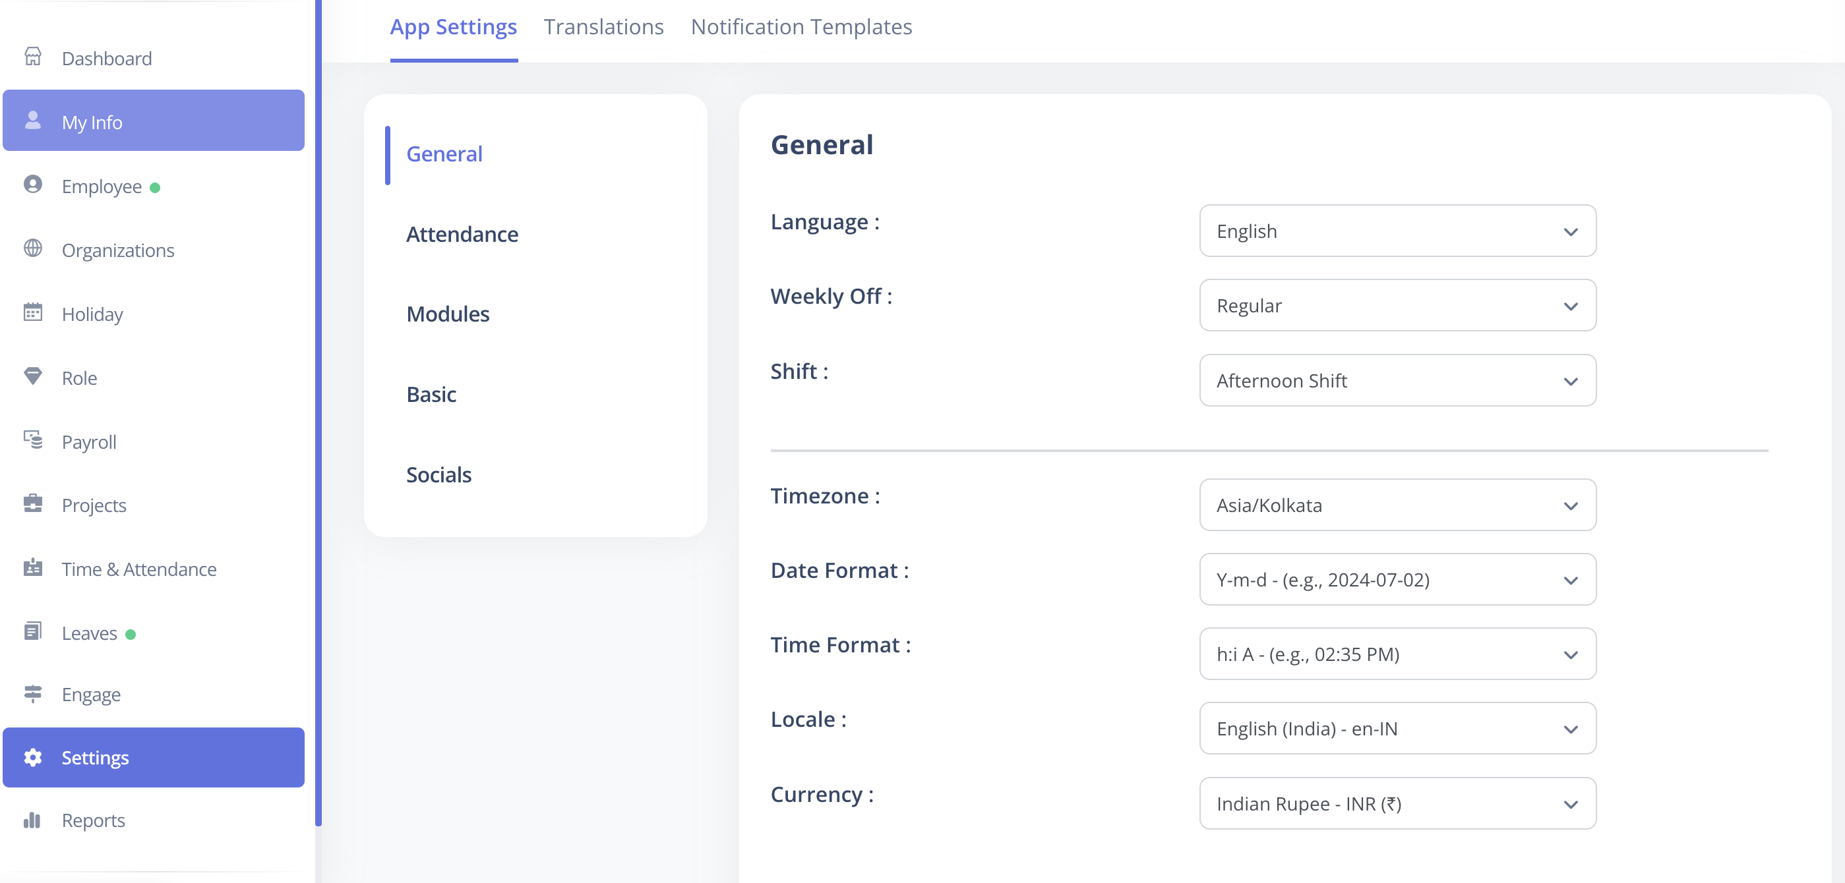Viewport: 1845px width, 883px height.
Task: Select General in settings menu
Action: click(444, 154)
